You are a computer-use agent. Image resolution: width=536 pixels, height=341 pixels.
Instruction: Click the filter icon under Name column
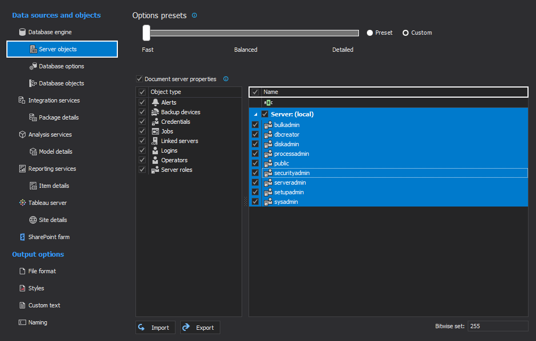tap(268, 102)
